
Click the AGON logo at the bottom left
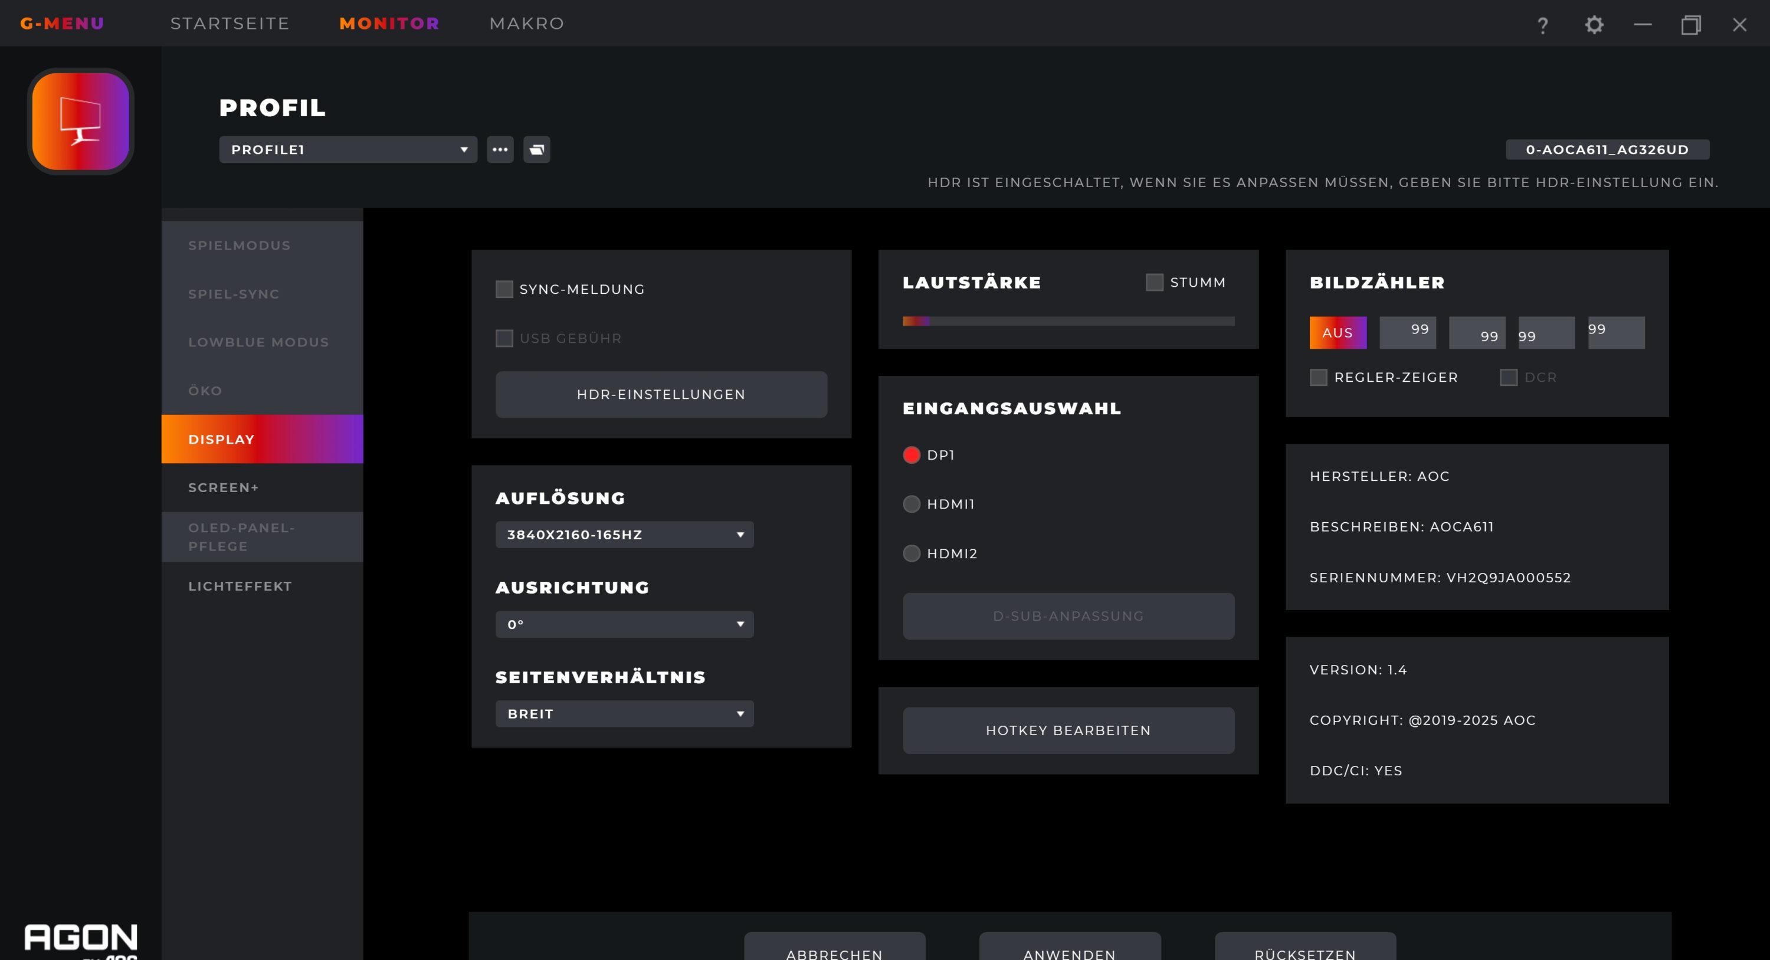coord(80,938)
